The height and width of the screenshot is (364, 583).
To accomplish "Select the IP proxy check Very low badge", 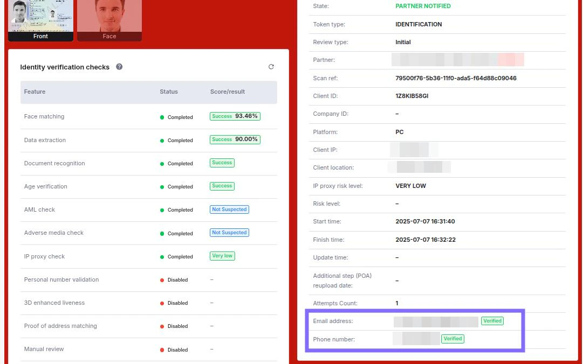I will click(222, 256).
